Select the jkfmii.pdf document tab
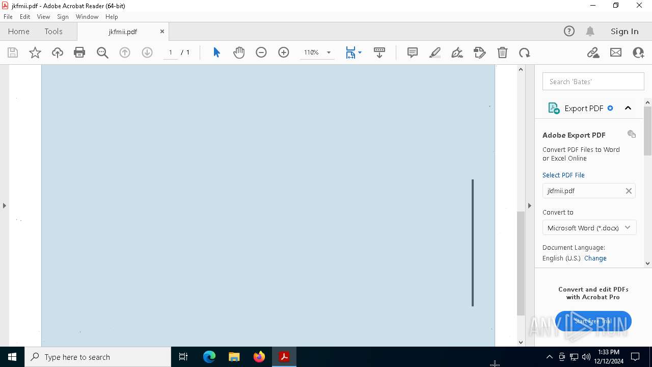 point(123,32)
